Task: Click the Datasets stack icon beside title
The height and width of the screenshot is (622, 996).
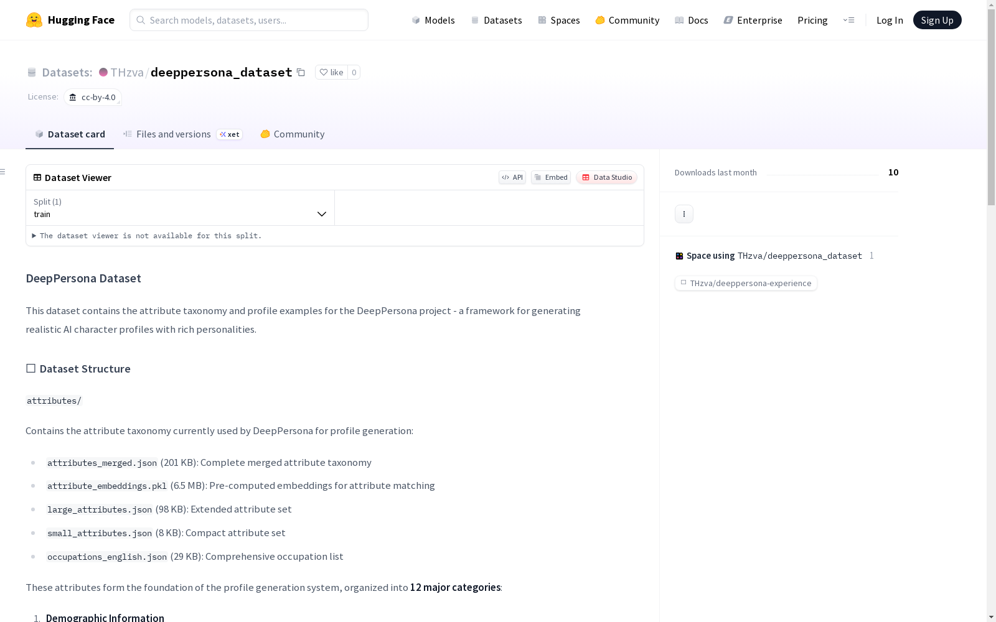Action: [x=32, y=72]
